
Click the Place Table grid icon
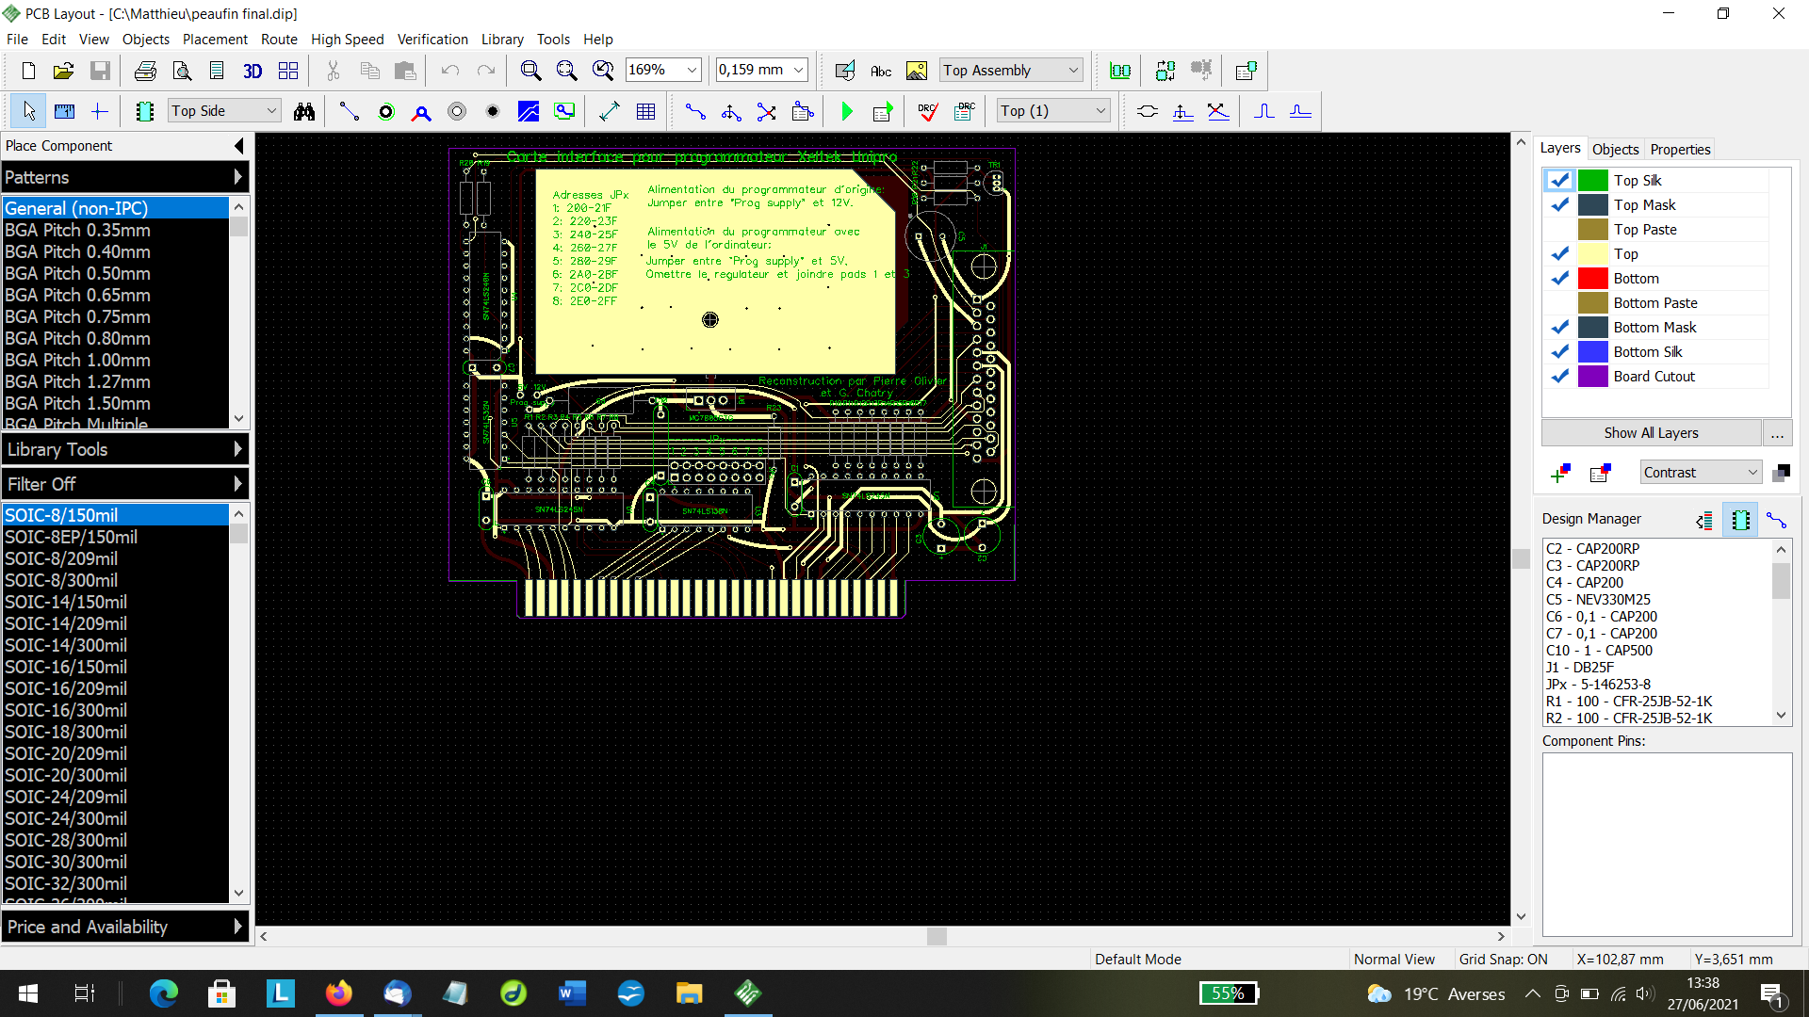coord(645,111)
